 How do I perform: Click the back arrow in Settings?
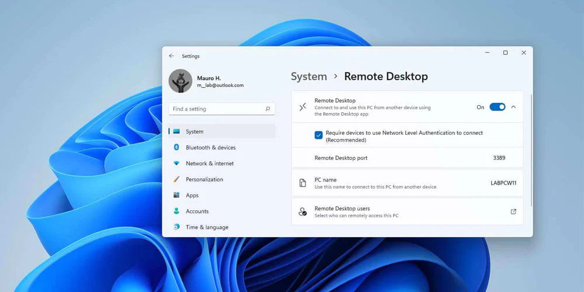tap(171, 56)
